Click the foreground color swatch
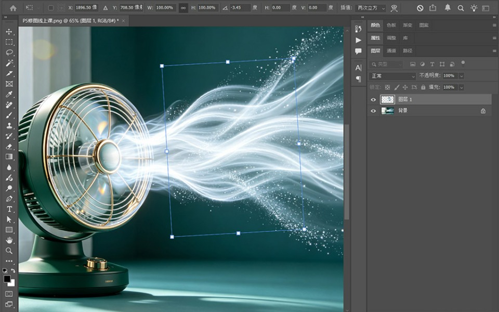Viewport: 499px width, 312px height. coord(7,279)
